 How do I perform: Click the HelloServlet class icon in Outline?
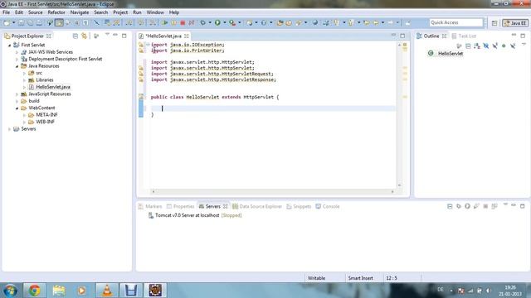click(431, 53)
